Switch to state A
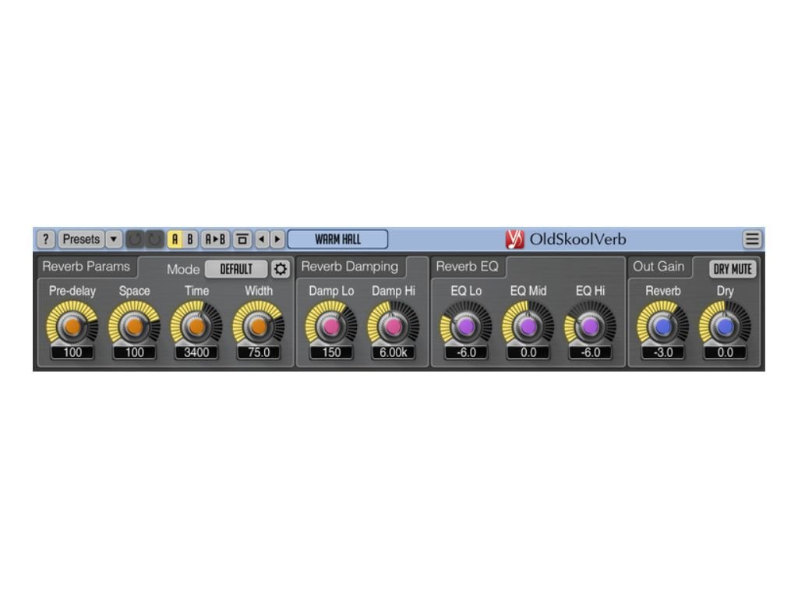 (175, 239)
